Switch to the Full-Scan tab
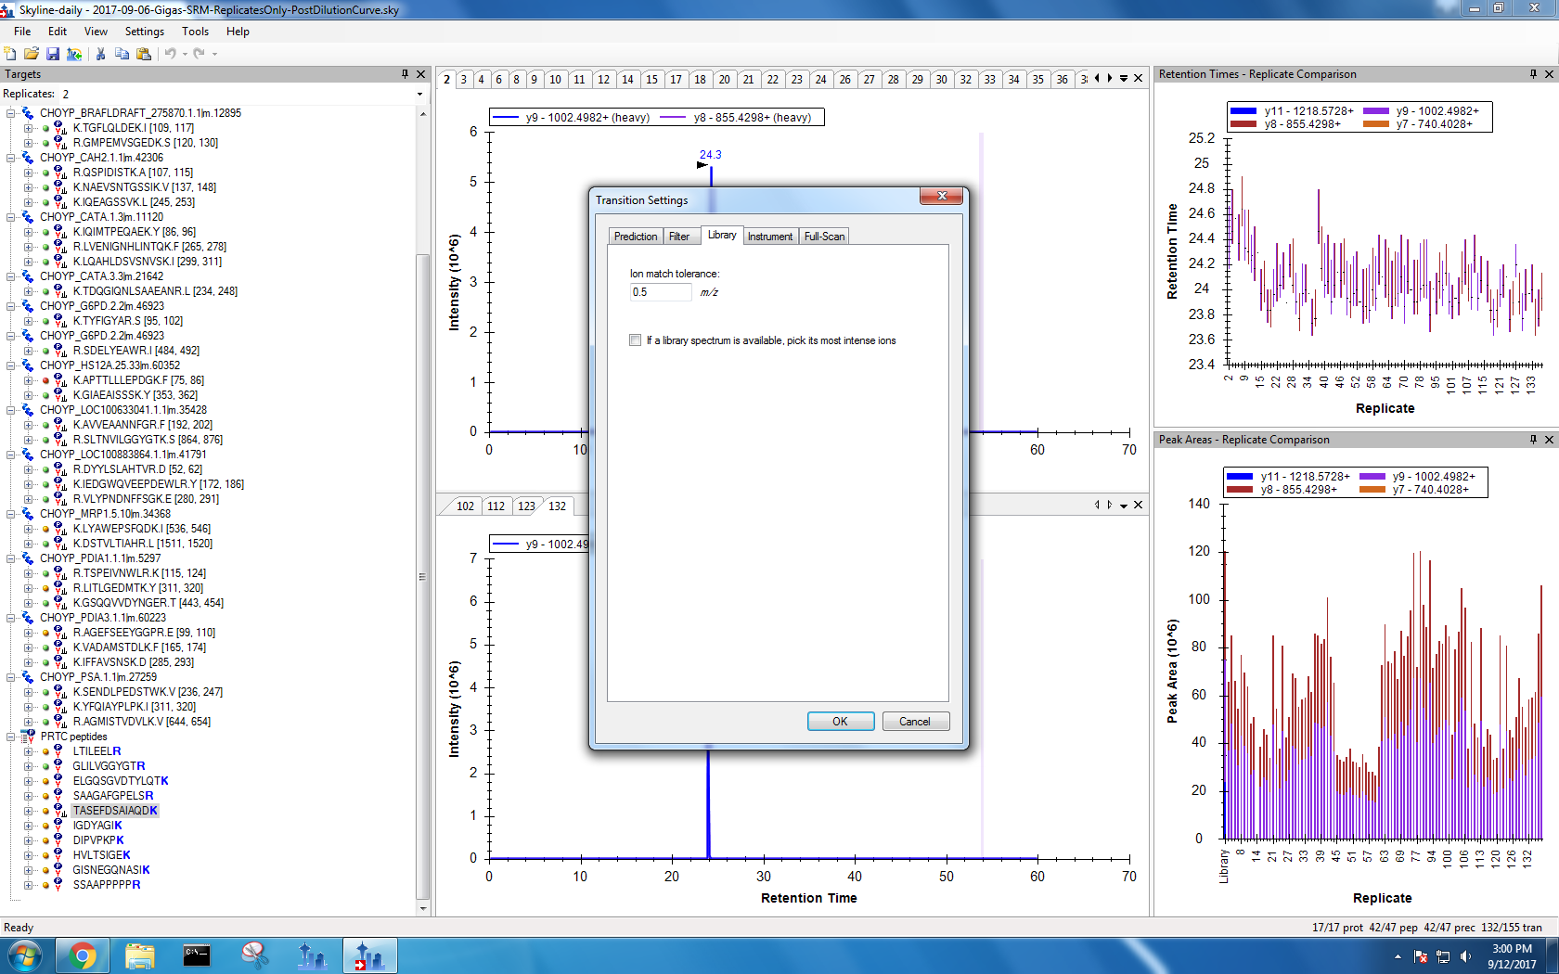Viewport: 1559px width, 974px height. click(x=824, y=237)
